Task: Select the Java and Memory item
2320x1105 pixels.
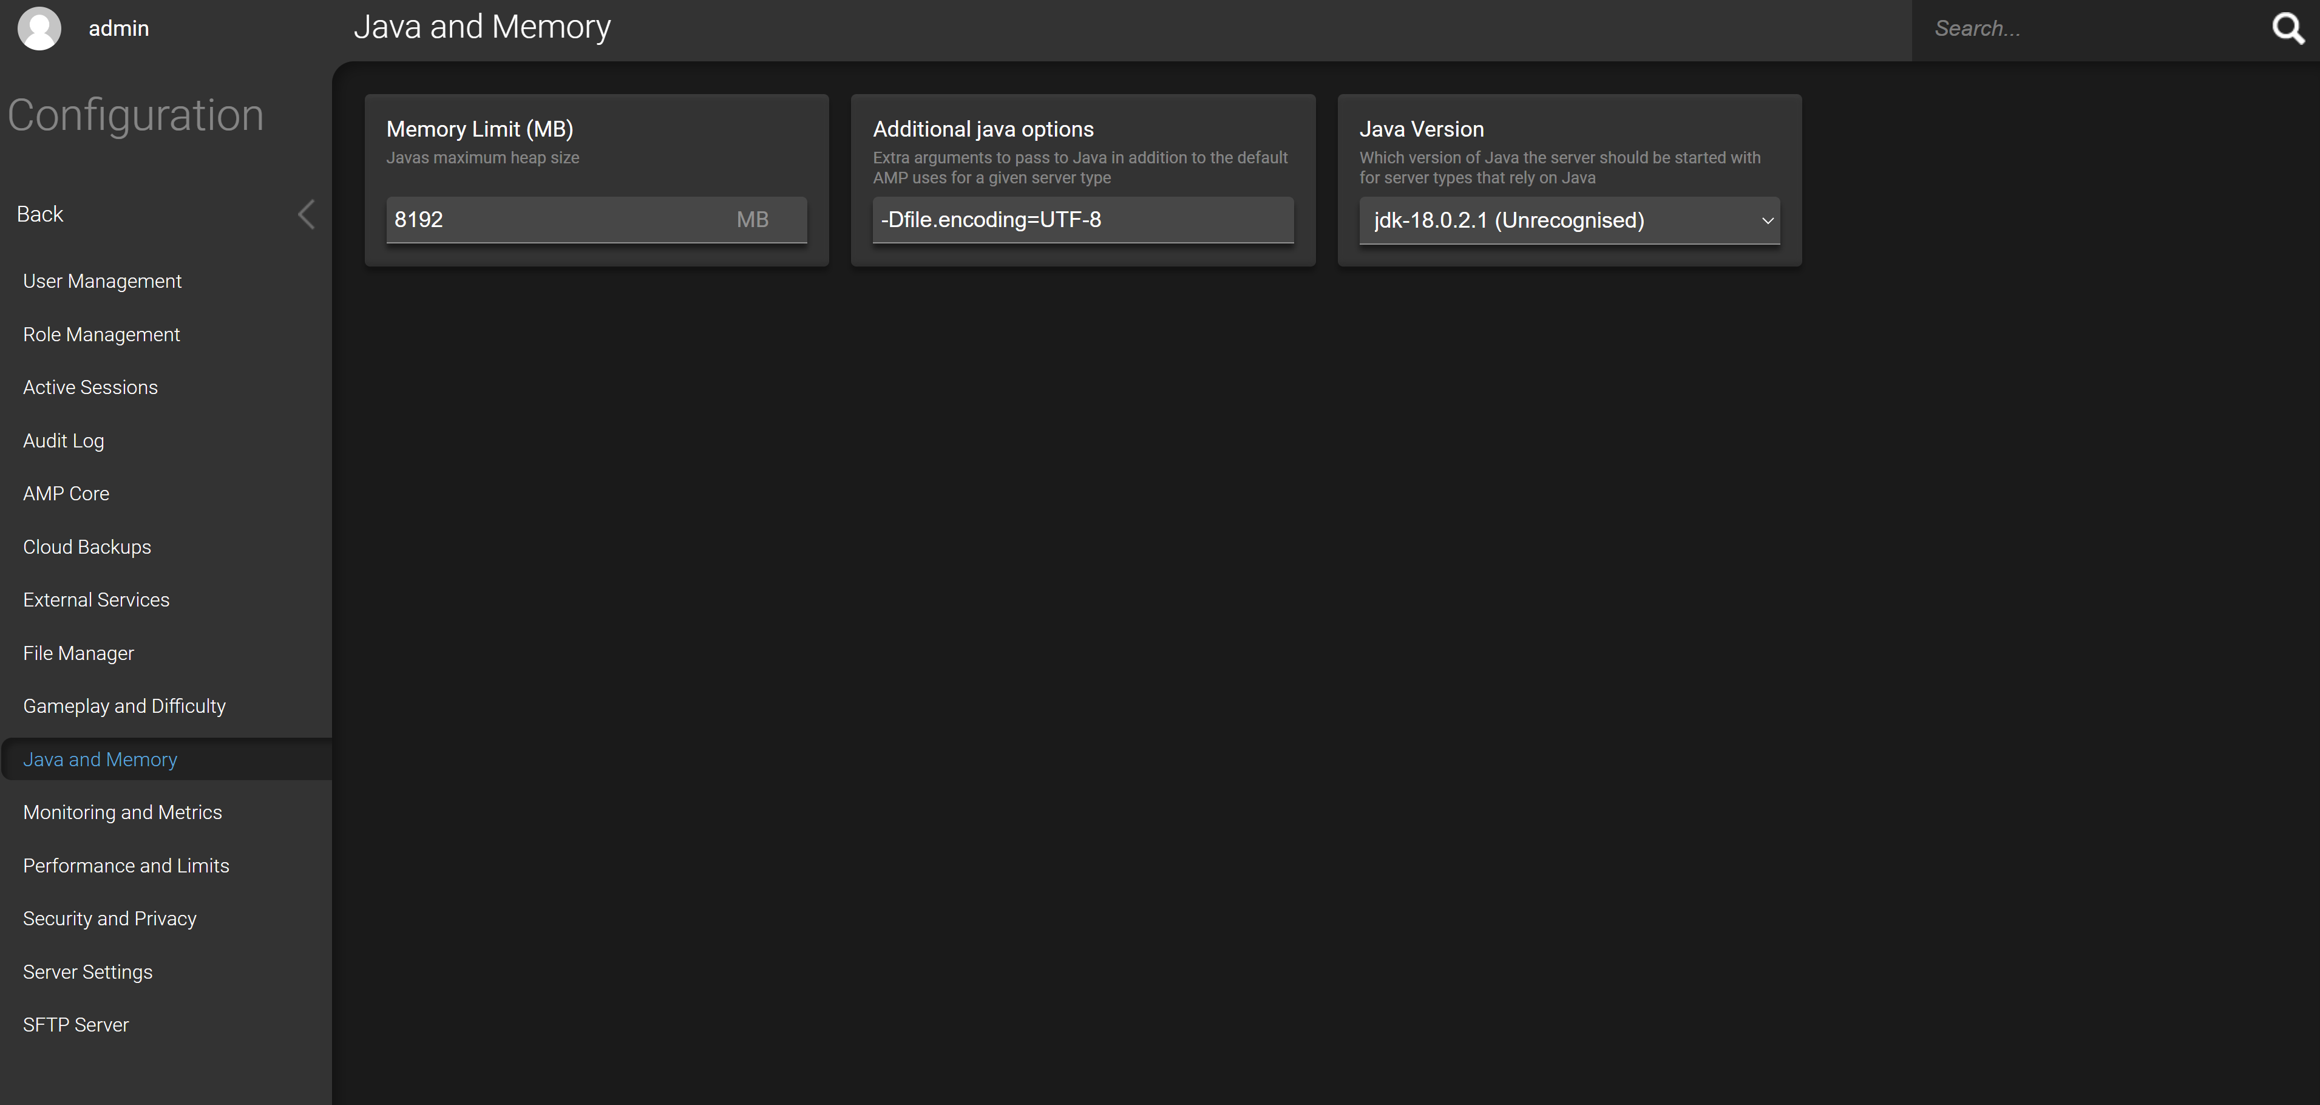Action: pyautogui.click(x=166, y=759)
